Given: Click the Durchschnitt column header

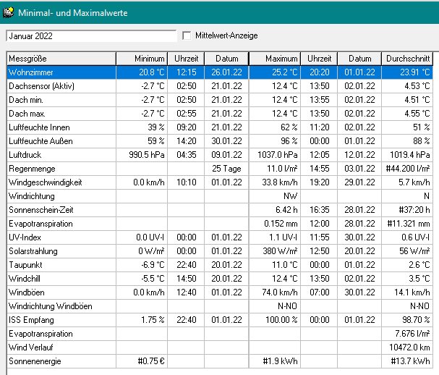Looking at the screenshot, I should click(x=407, y=59).
